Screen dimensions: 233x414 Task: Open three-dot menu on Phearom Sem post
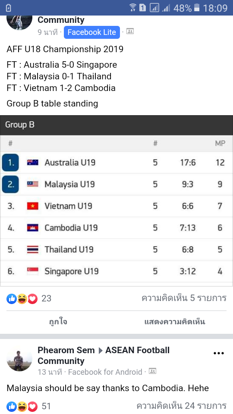219,353
